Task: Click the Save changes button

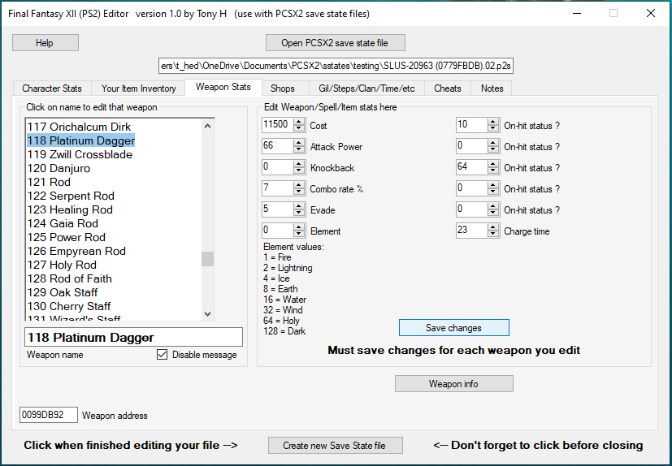Action: (453, 328)
